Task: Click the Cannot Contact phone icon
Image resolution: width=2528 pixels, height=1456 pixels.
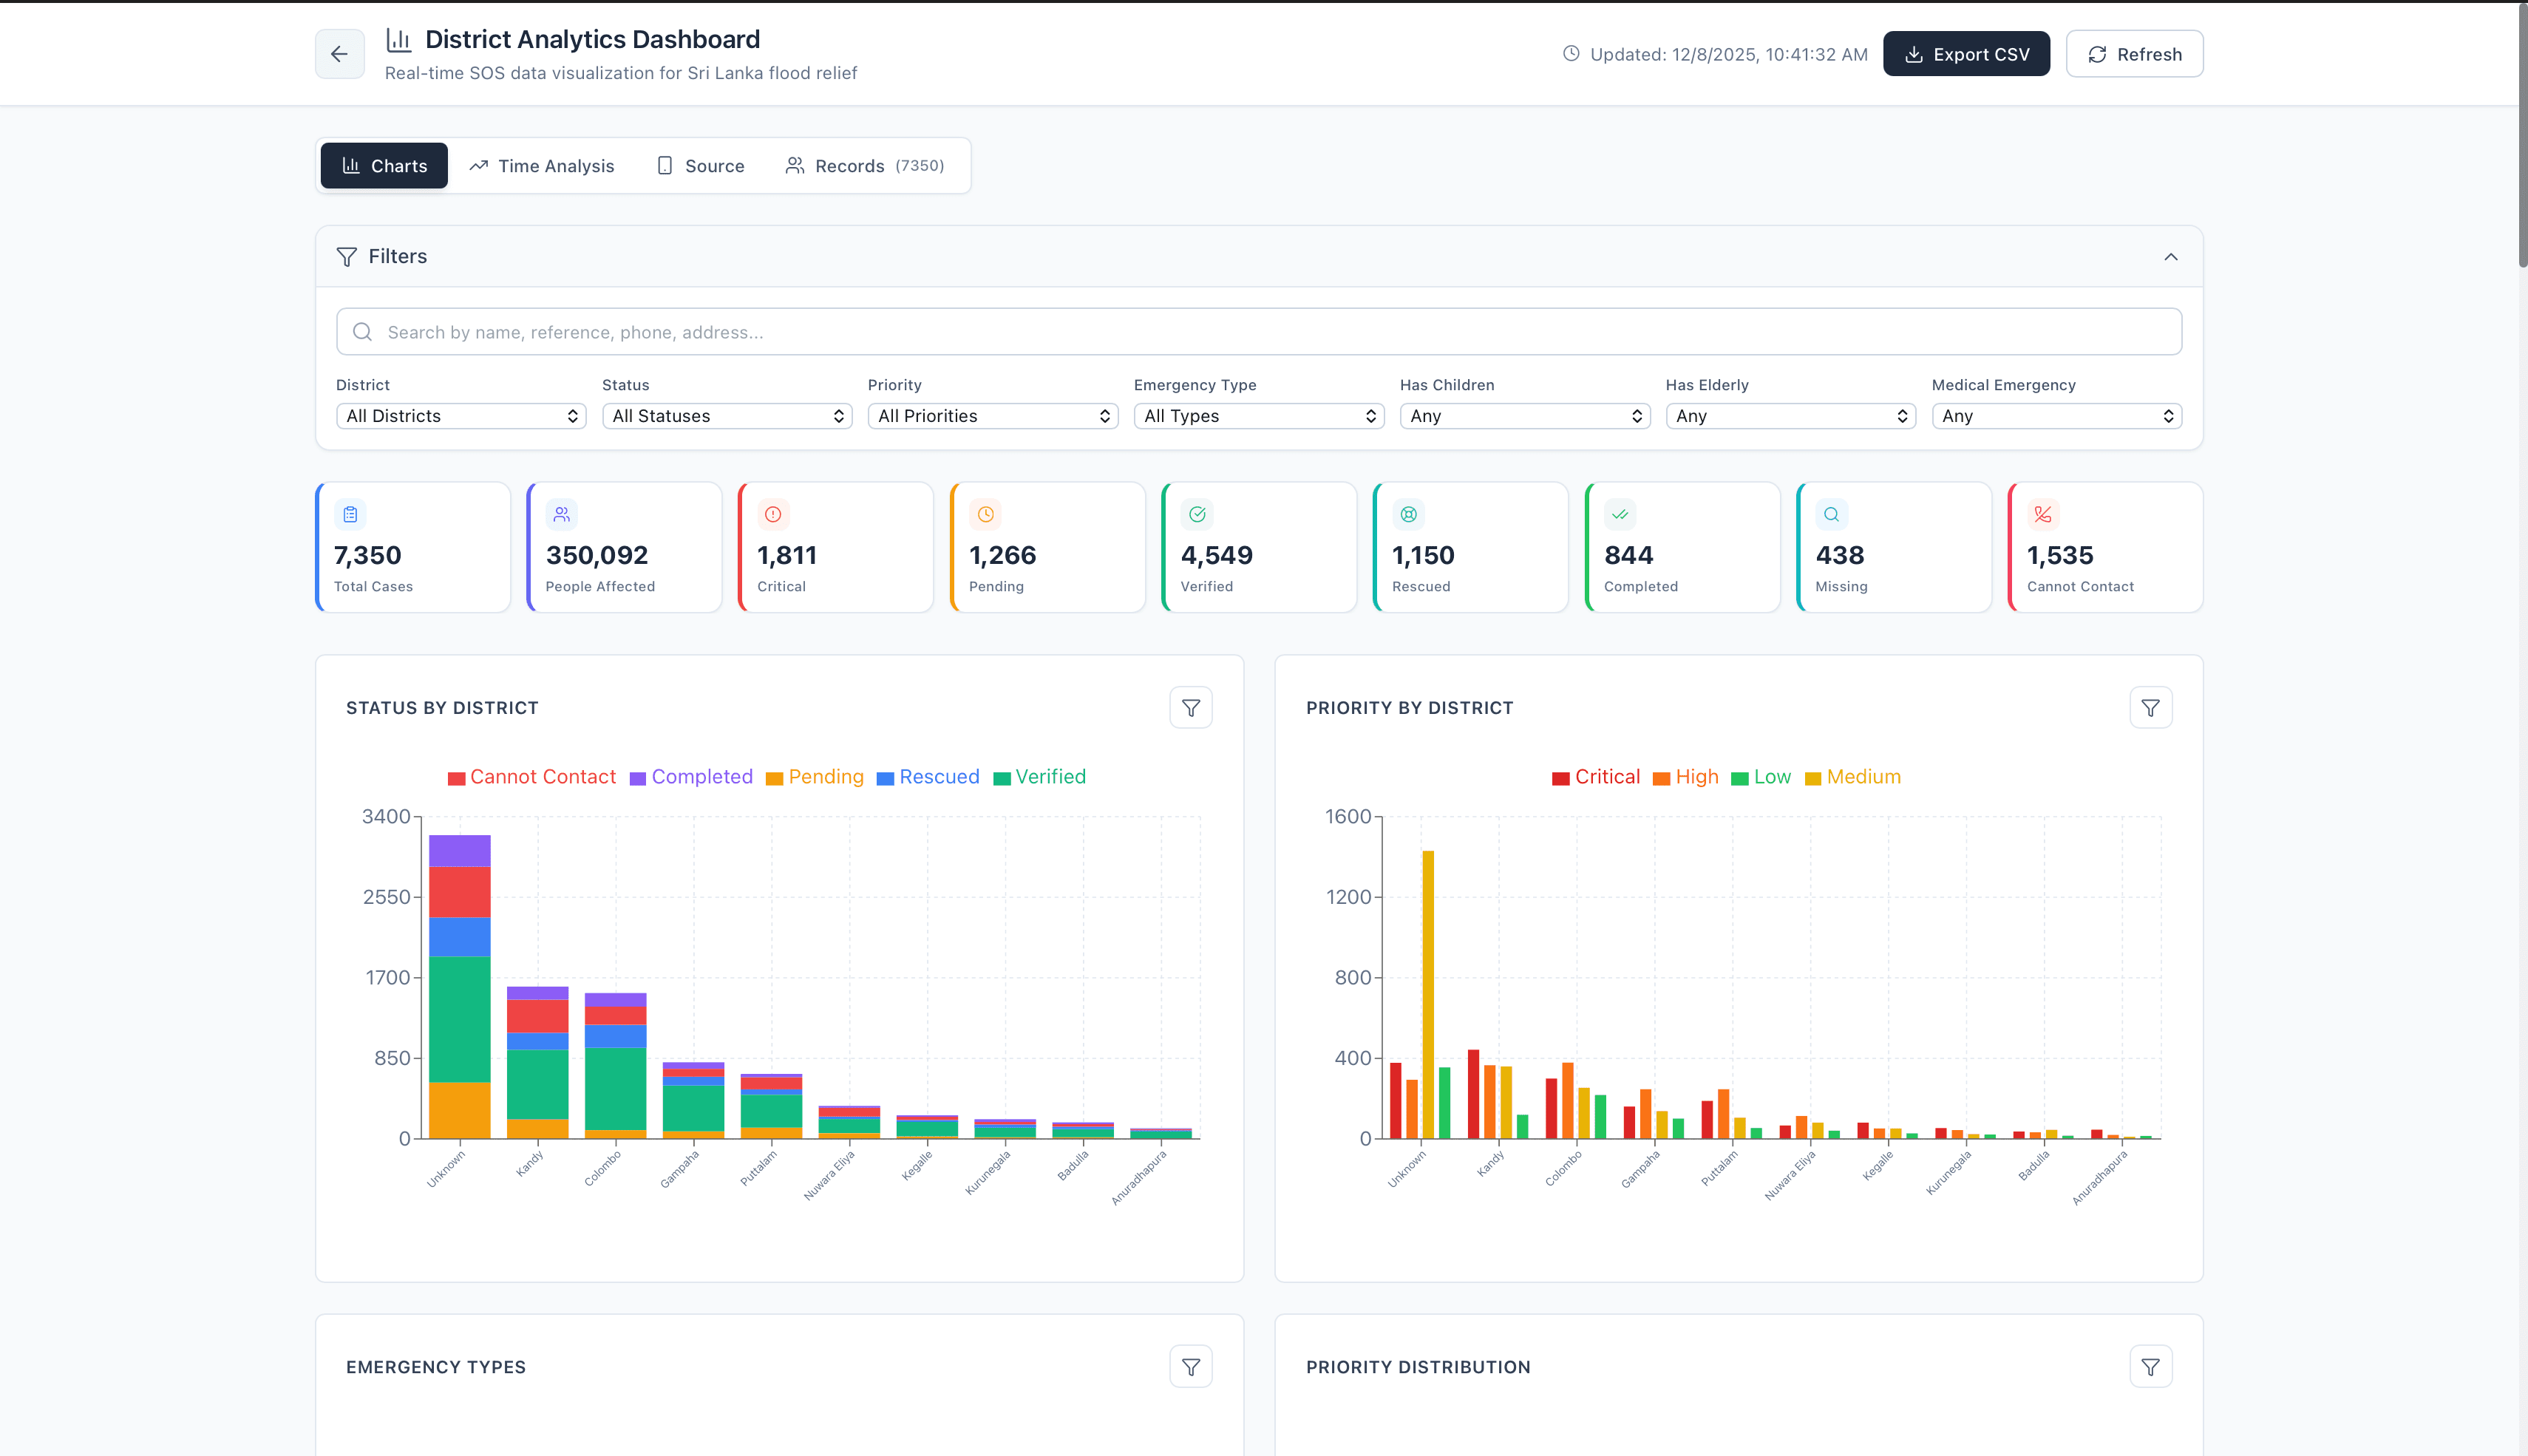Action: [x=2042, y=514]
